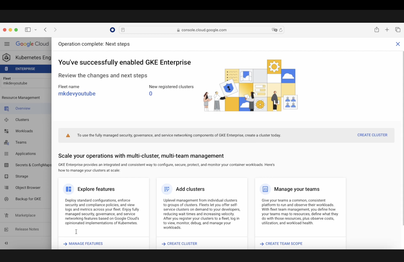Select the Applications menu item
Image resolution: width=404 pixels, height=262 pixels.
tap(26, 154)
